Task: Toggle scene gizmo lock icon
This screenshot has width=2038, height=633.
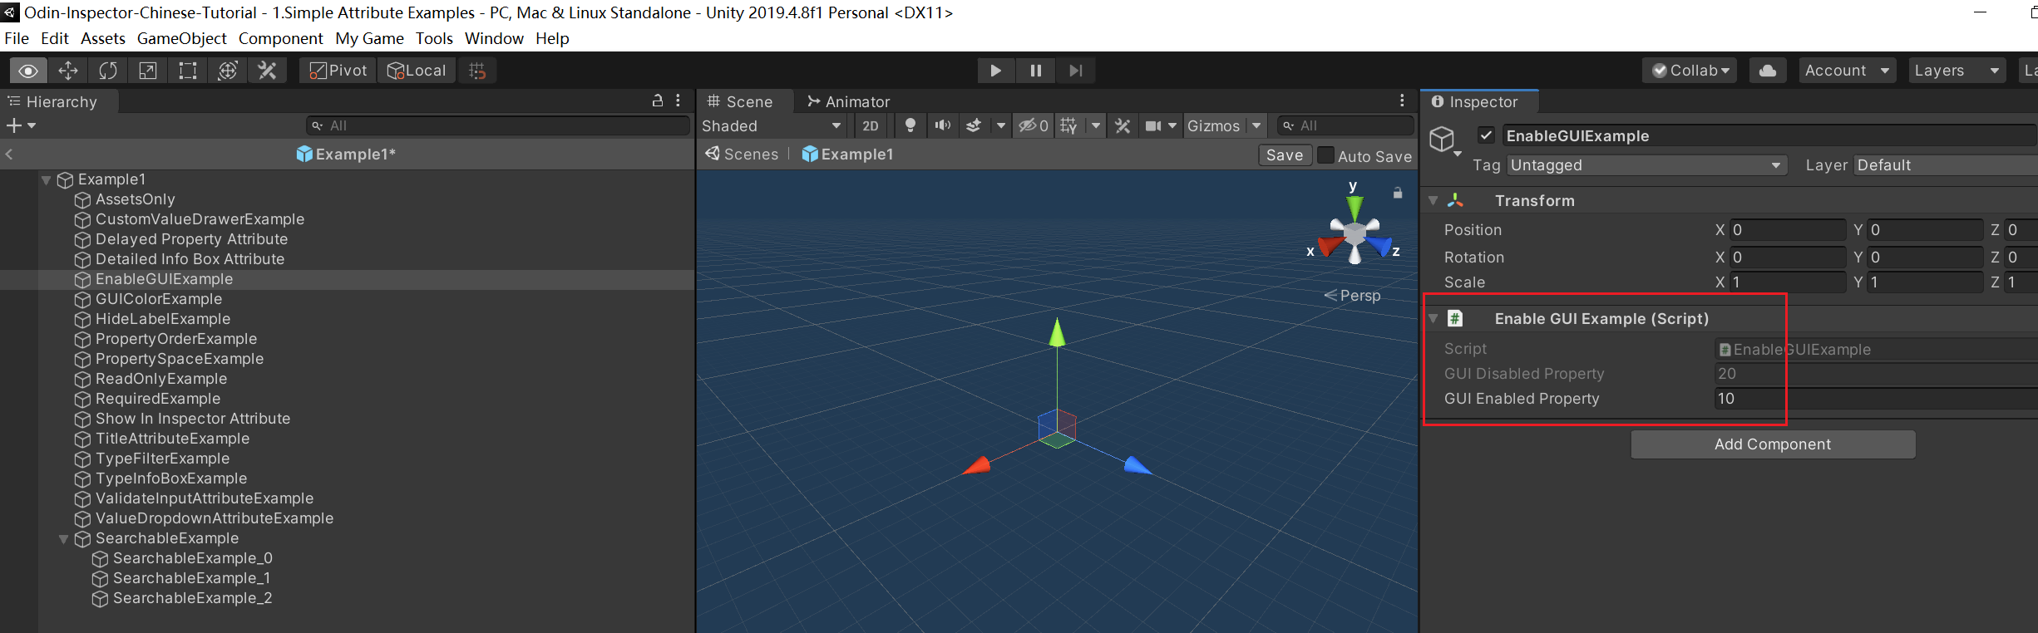Action: (x=1398, y=193)
